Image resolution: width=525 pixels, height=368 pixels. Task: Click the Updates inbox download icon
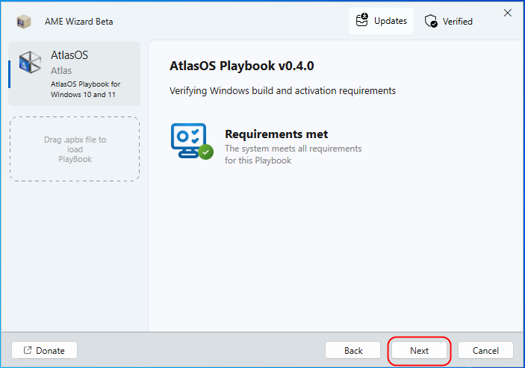coord(362,20)
